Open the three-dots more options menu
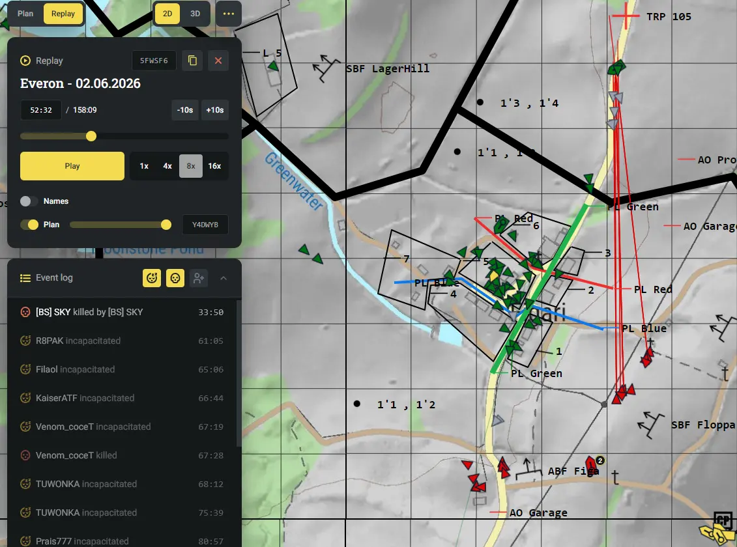The width and height of the screenshot is (737, 547). pyautogui.click(x=229, y=14)
